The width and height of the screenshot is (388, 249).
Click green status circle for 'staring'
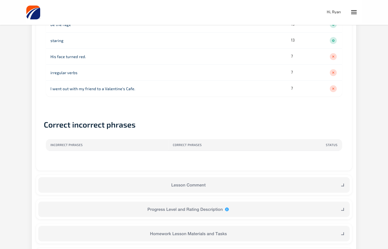tap(333, 41)
